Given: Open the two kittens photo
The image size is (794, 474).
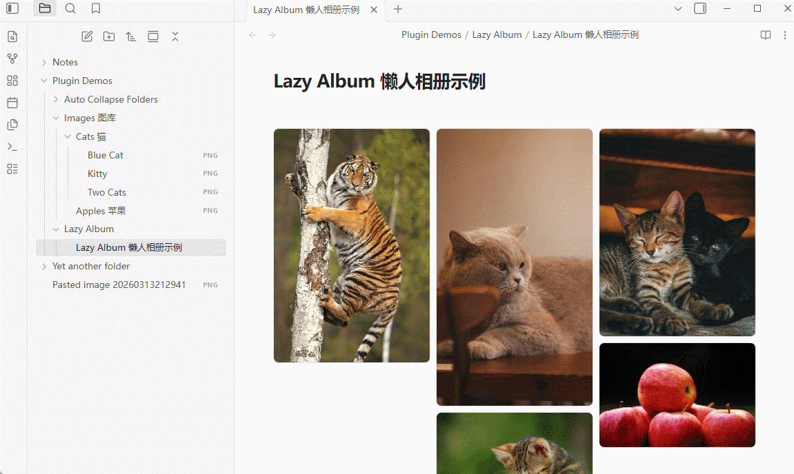Looking at the screenshot, I should pos(677,232).
